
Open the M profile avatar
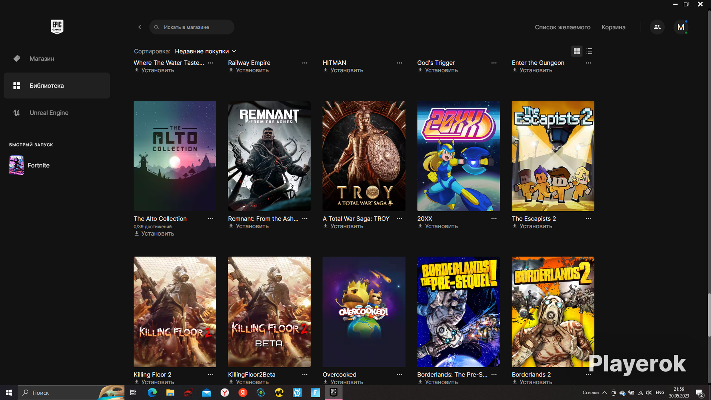click(681, 27)
